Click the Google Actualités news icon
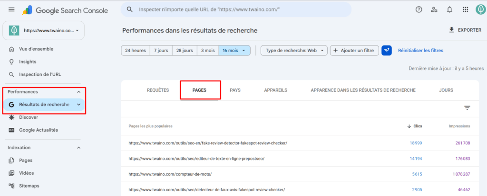Viewport: 487px width, 196px height. [11, 130]
